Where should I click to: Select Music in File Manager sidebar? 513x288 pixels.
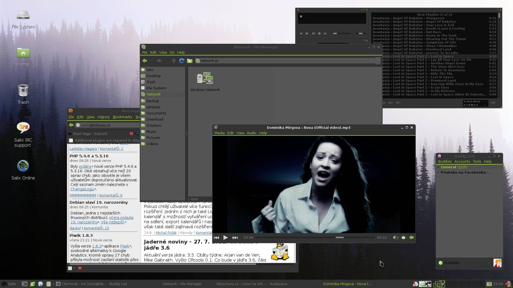(151, 132)
